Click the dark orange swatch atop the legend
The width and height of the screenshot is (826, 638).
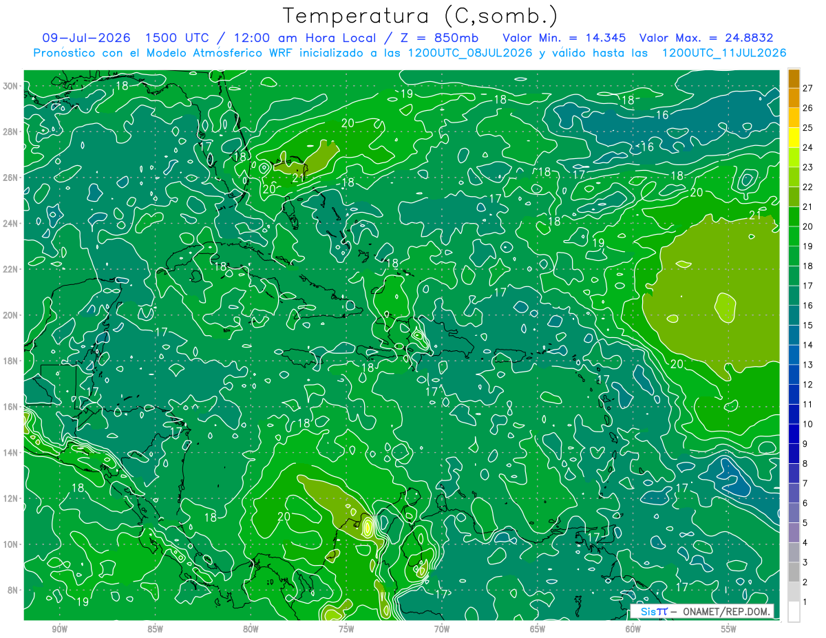tap(794, 78)
